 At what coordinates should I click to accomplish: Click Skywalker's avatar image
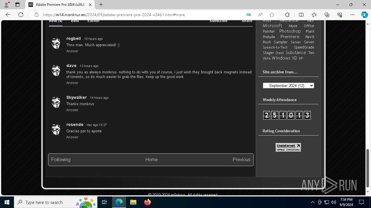pos(56,103)
